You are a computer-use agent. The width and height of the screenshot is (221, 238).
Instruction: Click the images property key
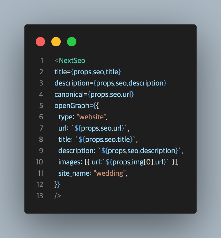(x=69, y=162)
